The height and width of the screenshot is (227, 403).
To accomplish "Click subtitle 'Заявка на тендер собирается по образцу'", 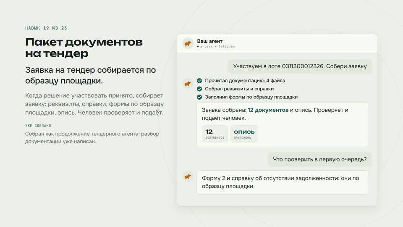I will [x=91, y=75].
